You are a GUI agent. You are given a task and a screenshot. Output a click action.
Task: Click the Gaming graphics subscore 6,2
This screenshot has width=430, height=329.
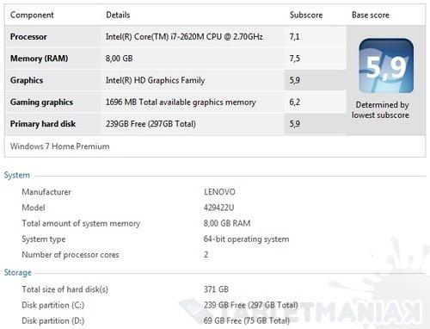point(294,102)
